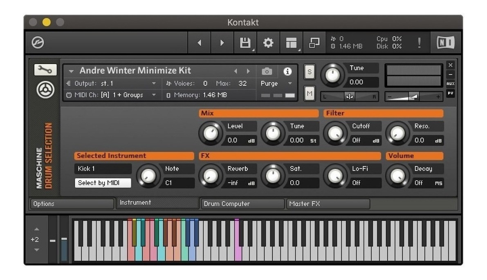Open the Purge dropdown menu
The height and width of the screenshot is (280, 487).
(x=276, y=83)
